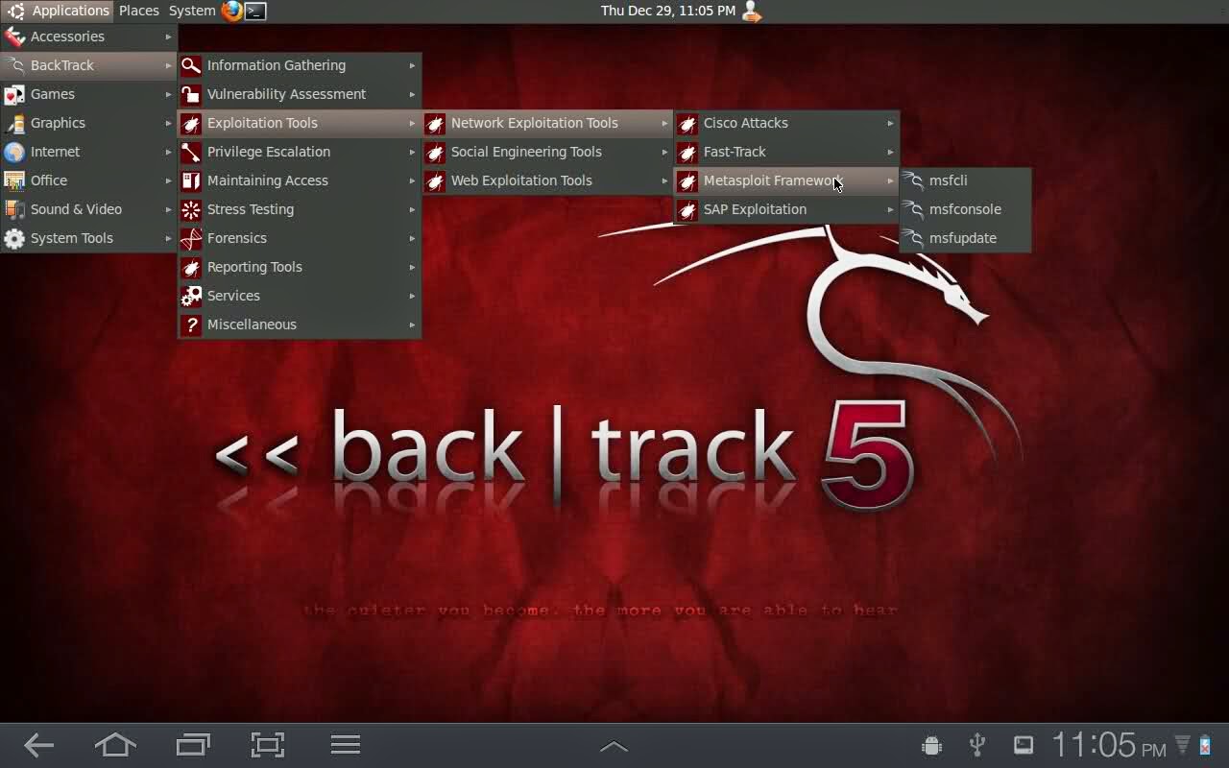The height and width of the screenshot is (768, 1229).
Task: Click the Office category icon
Action: (14, 180)
